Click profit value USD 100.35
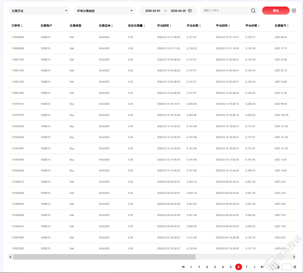This screenshot has width=303, height=273. pyautogui.click(x=281, y=115)
